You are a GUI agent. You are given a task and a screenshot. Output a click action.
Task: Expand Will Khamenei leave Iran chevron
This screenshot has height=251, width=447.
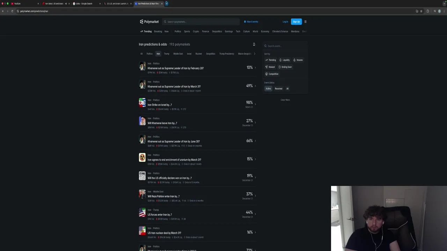click(x=255, y=122)
